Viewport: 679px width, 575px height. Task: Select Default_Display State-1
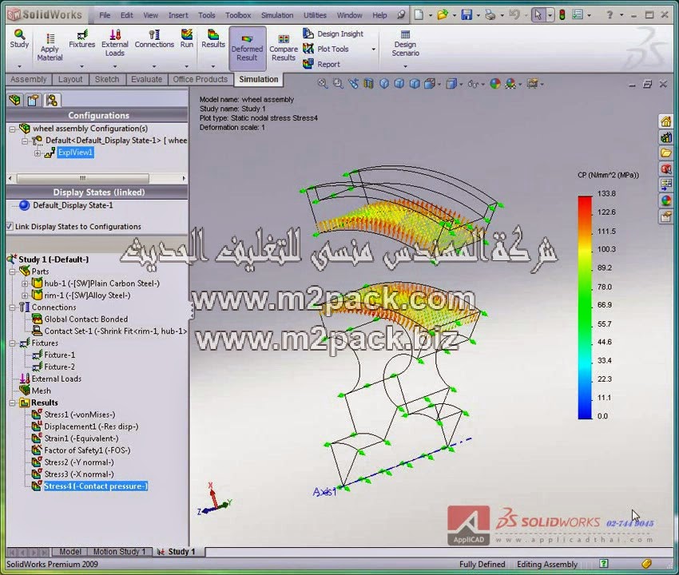point(73,205)
